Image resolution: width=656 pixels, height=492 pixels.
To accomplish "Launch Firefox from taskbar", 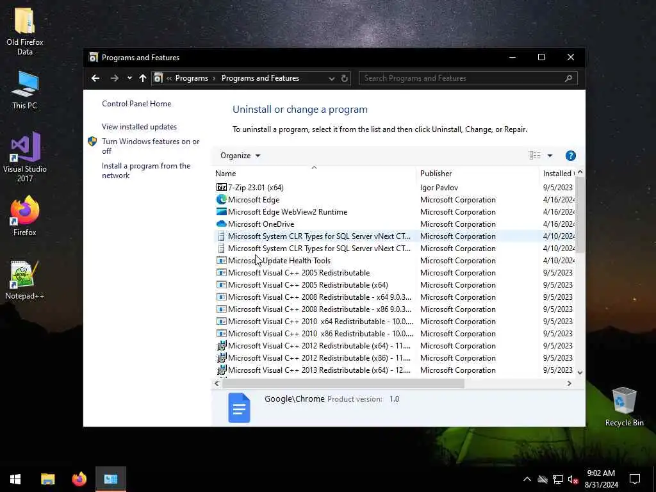I will pyautogui.click(x=79, y=479).
